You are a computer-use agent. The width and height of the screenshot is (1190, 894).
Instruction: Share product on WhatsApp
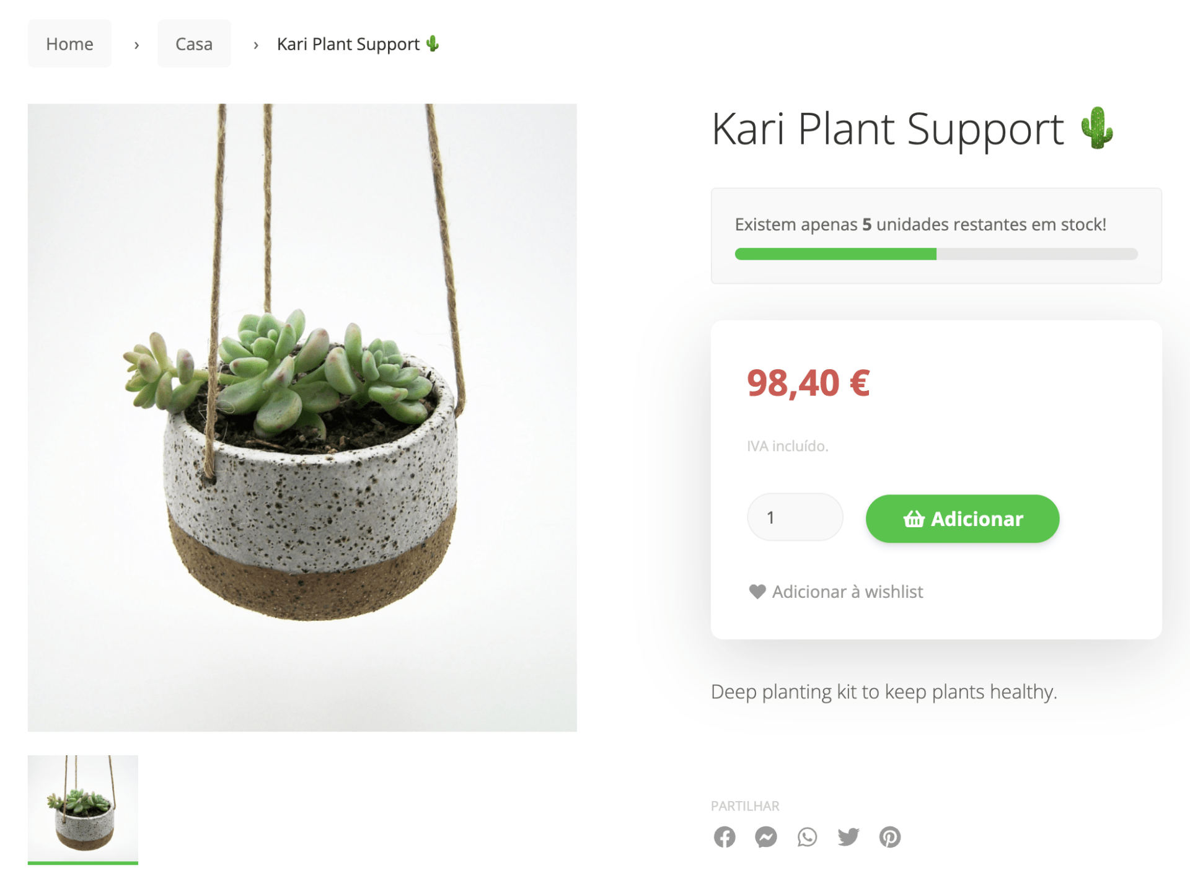pos(807,837)
